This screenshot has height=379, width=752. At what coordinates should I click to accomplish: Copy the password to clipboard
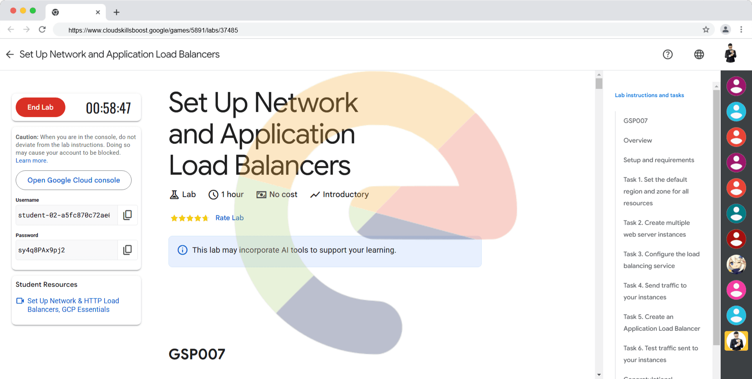127,250
